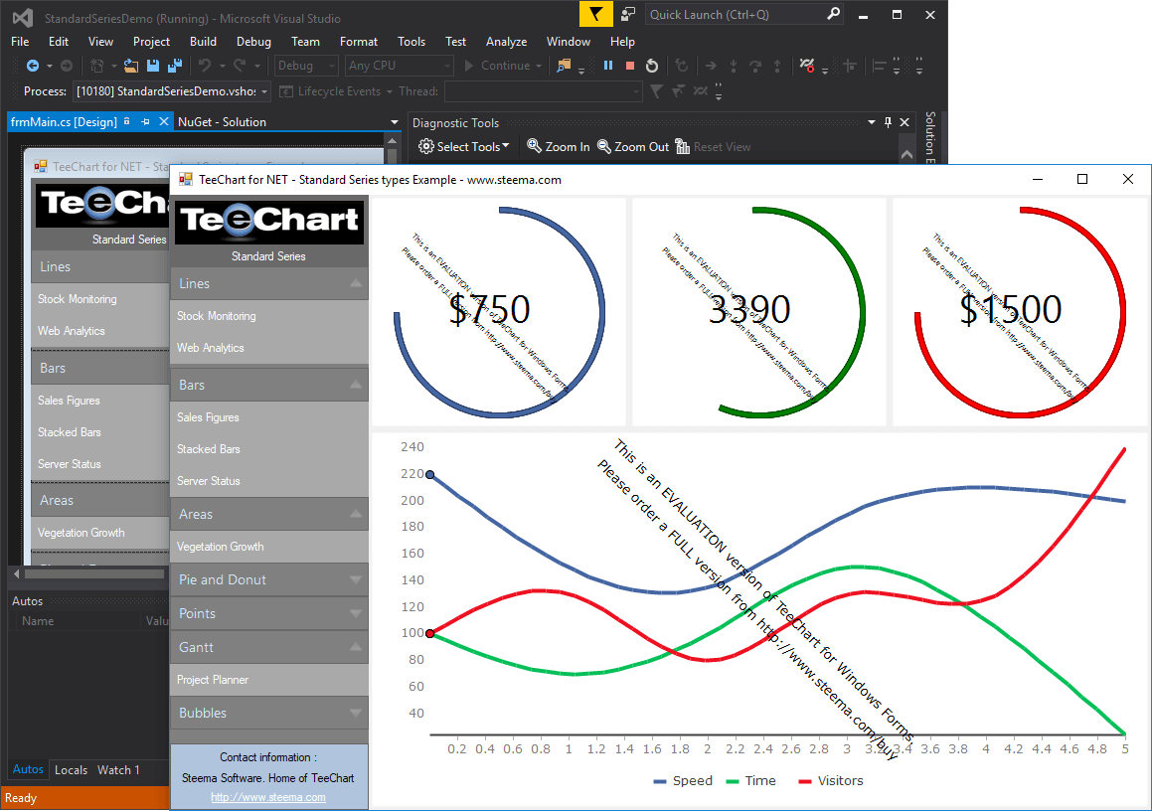1152x811 pixels.
Task: Collapse the Bars section in the front window
Action: (x=356, y=385)
